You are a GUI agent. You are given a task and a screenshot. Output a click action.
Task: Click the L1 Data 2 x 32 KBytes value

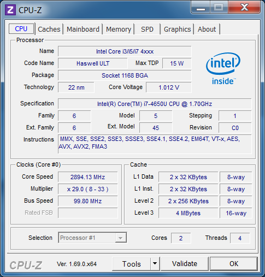[x=189, y=177]
